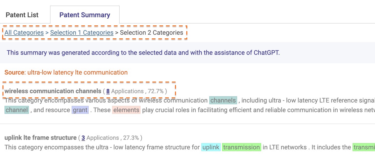
Task: Open the 3 applications count link
Action: tap(83, 138)
